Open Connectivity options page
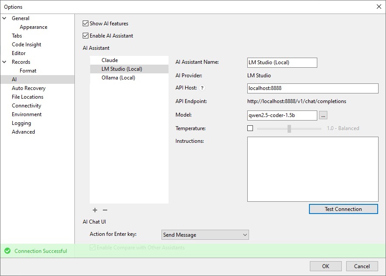 tap(26, 106)
